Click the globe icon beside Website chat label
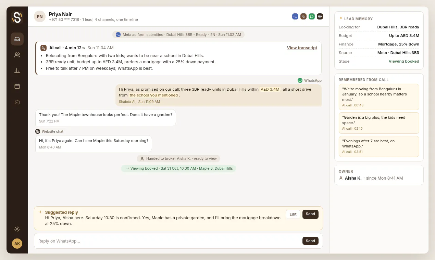 pyautogui.click(x=38, y=131)
